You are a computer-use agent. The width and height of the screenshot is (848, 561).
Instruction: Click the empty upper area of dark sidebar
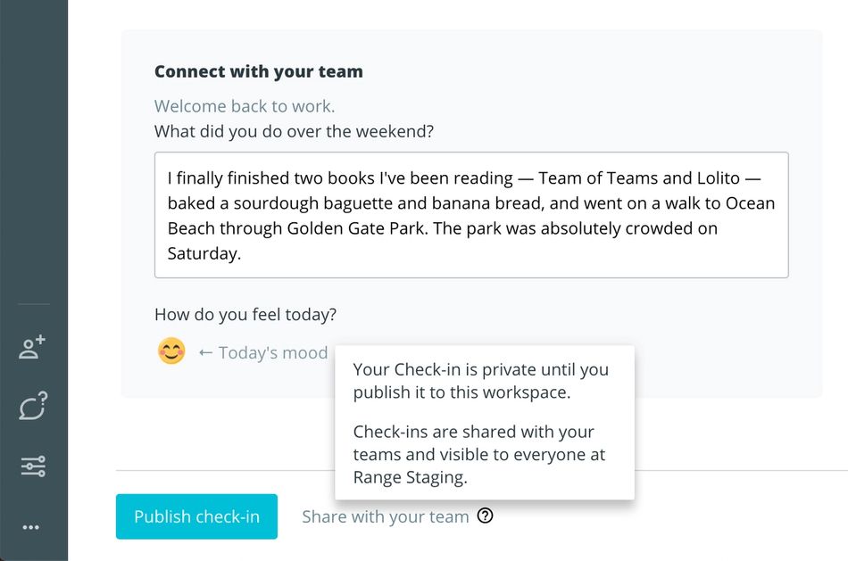click(x=34, y=134)
